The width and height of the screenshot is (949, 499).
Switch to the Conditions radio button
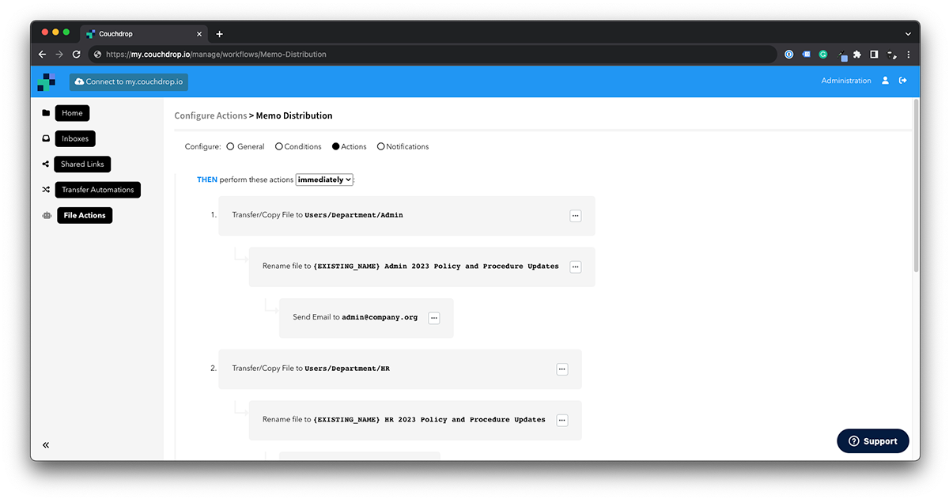coord(278,146)
